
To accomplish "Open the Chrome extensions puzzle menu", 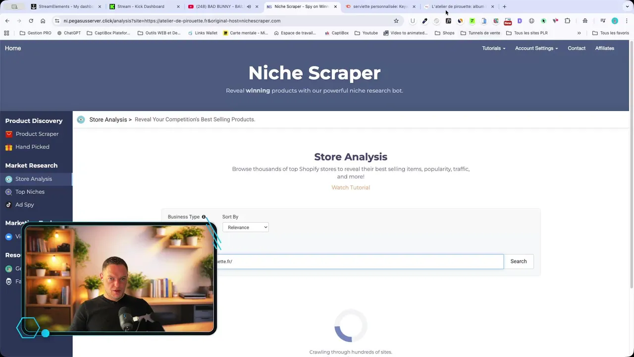I will pos(567,21).
